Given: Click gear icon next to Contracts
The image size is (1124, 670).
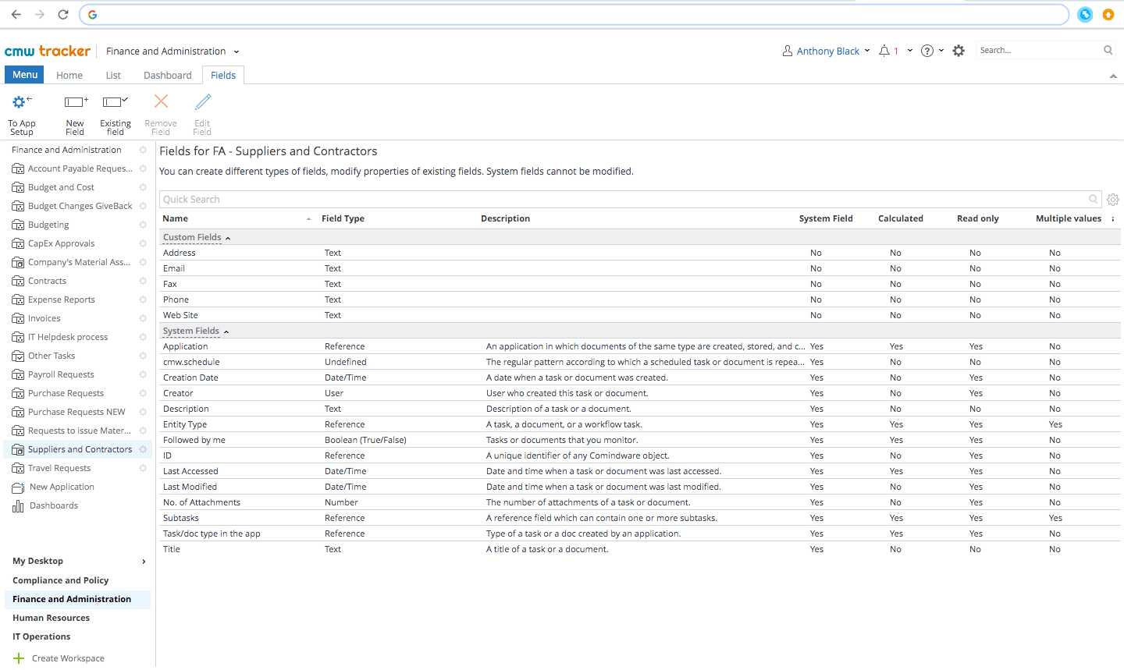Looking at the screenshot, I should click(x=143, y=281).
